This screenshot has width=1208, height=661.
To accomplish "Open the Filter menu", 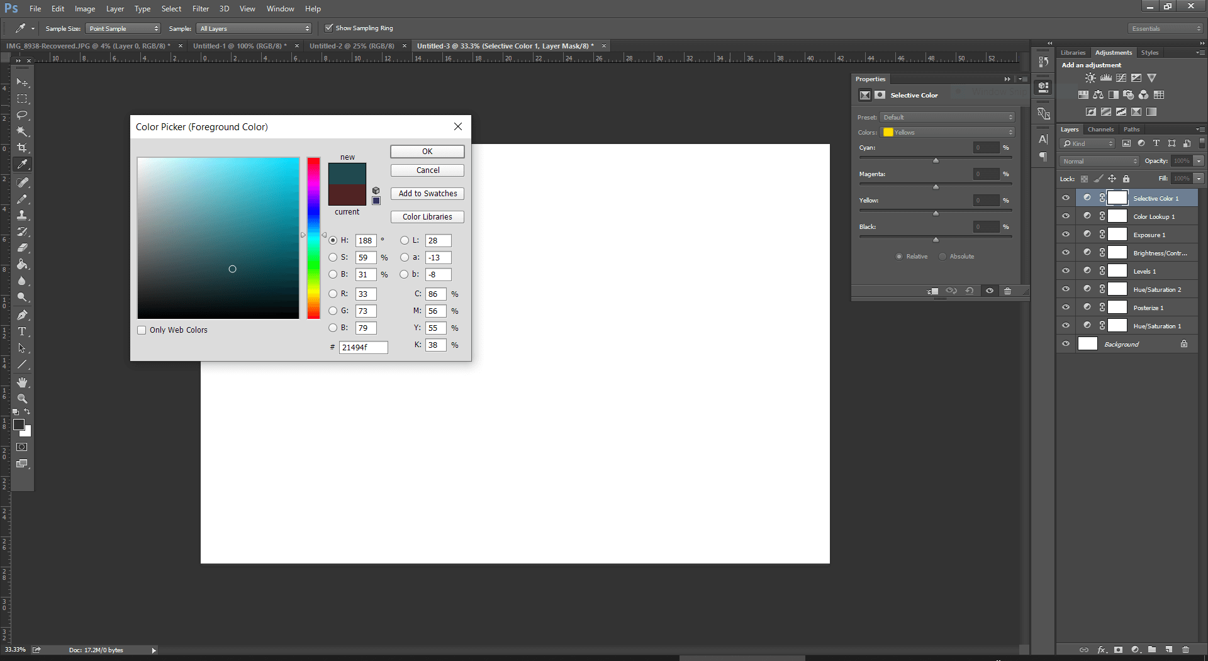I will point(200,8).
